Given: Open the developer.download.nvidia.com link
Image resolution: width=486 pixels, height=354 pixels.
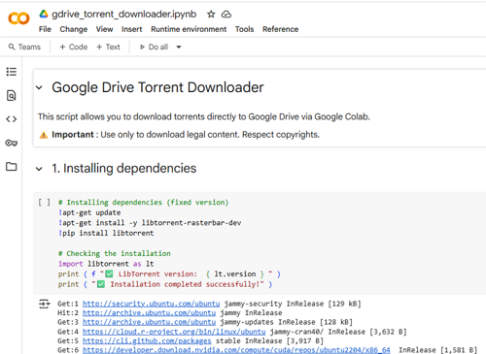Looking at the screenshot, I should tap(236, 350).
